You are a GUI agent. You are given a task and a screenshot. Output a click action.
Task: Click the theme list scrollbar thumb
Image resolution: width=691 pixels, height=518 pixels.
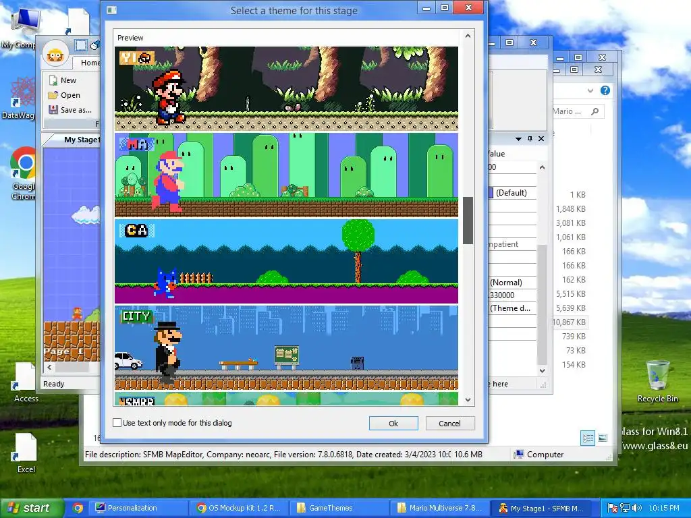pos(468,221)
